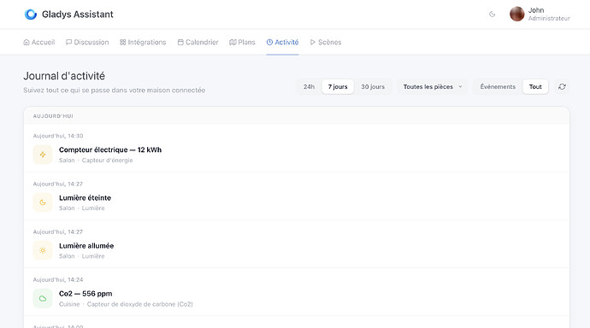
Task: Refresh the activity journal
Action: (562, 87)
